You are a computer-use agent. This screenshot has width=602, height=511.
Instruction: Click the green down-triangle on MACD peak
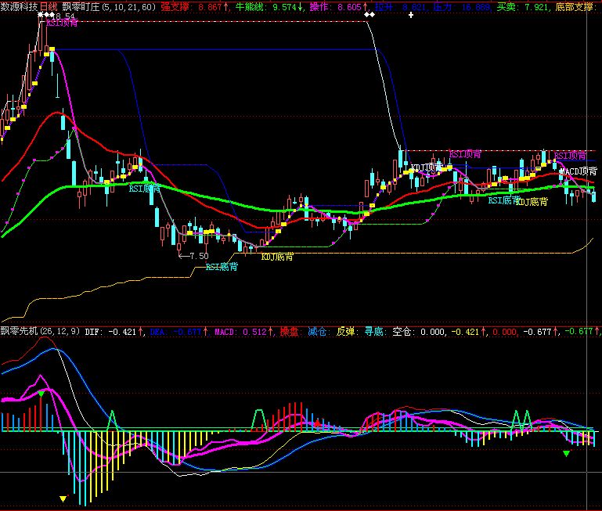point(41,394)
